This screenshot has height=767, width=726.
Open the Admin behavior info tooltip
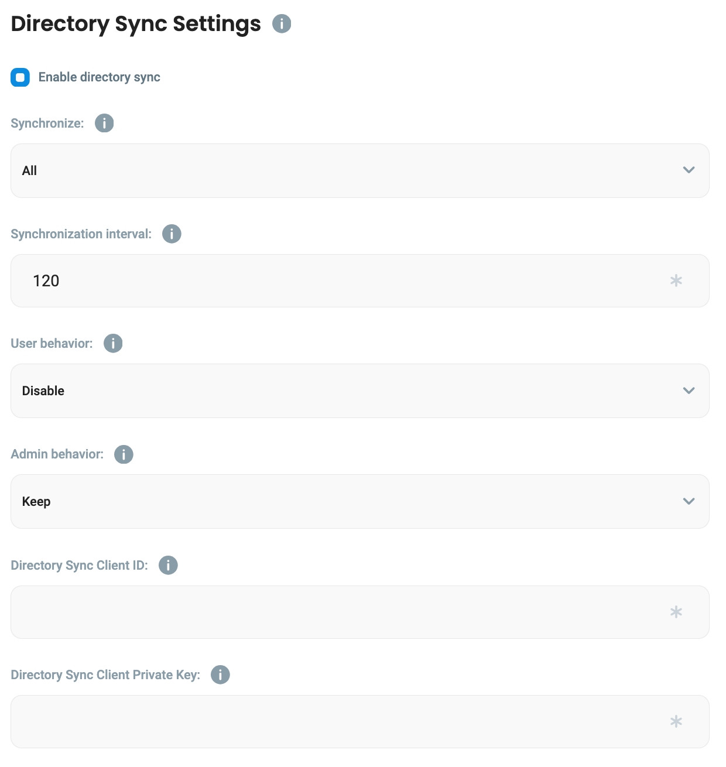pyautogui.click(x=124, y=454)
